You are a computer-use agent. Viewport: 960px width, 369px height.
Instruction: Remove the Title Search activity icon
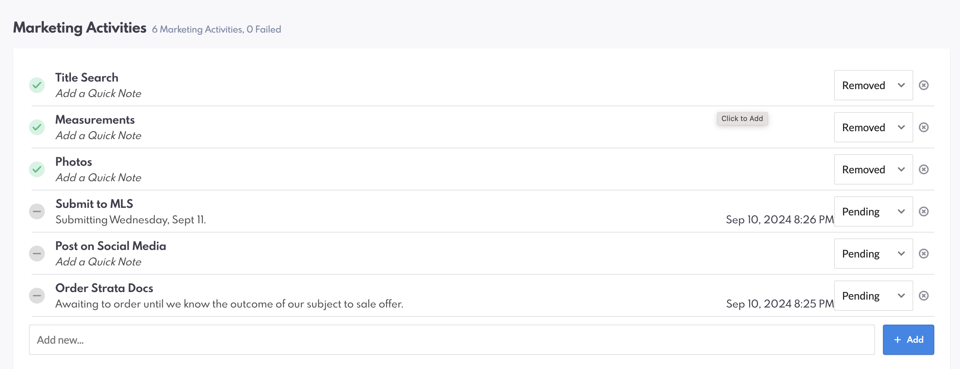coord(923,85)
